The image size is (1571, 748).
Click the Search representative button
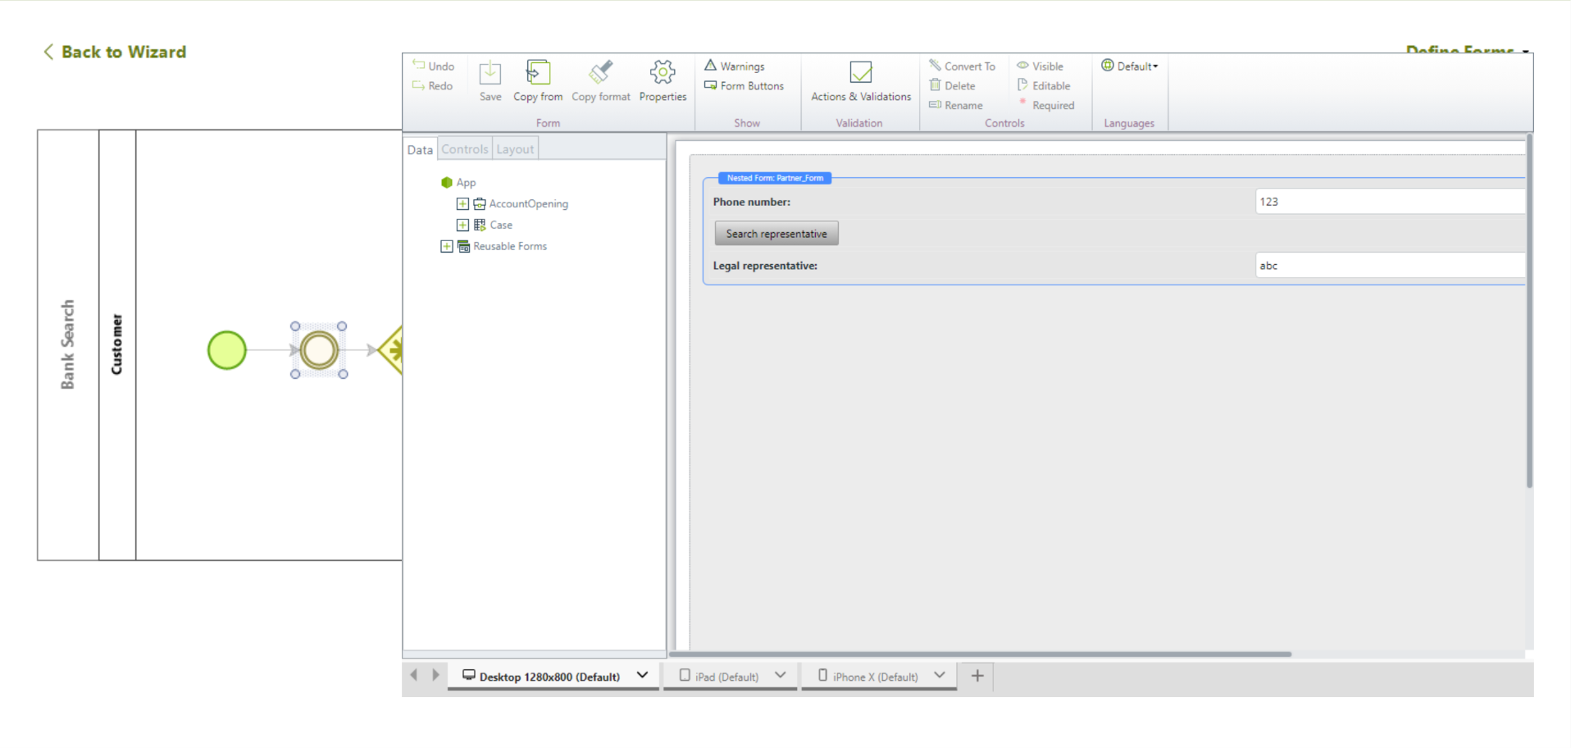point(776,234)
